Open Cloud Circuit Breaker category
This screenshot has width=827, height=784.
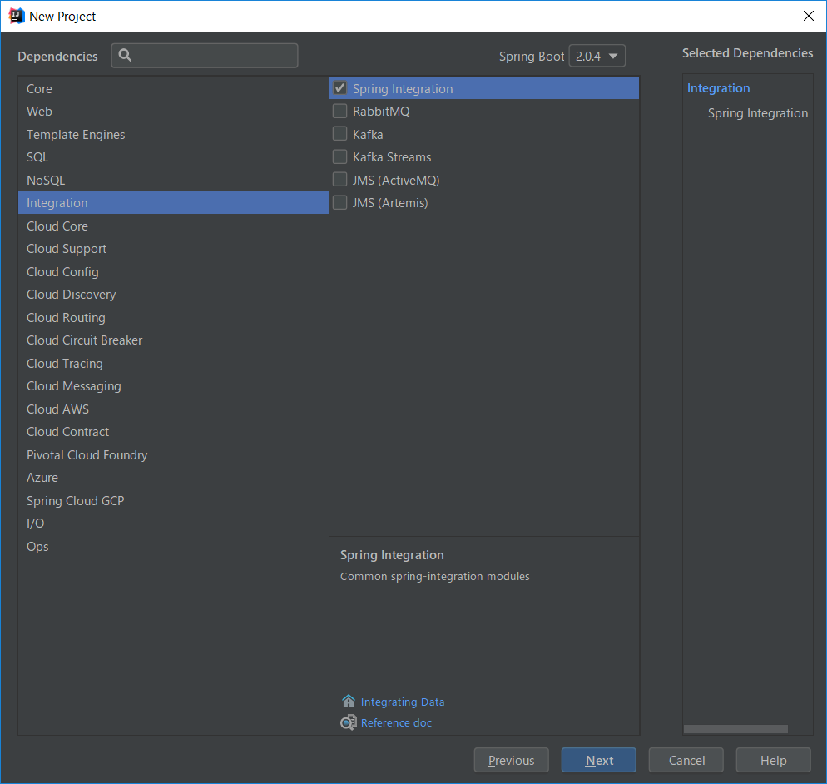[174, 340]
